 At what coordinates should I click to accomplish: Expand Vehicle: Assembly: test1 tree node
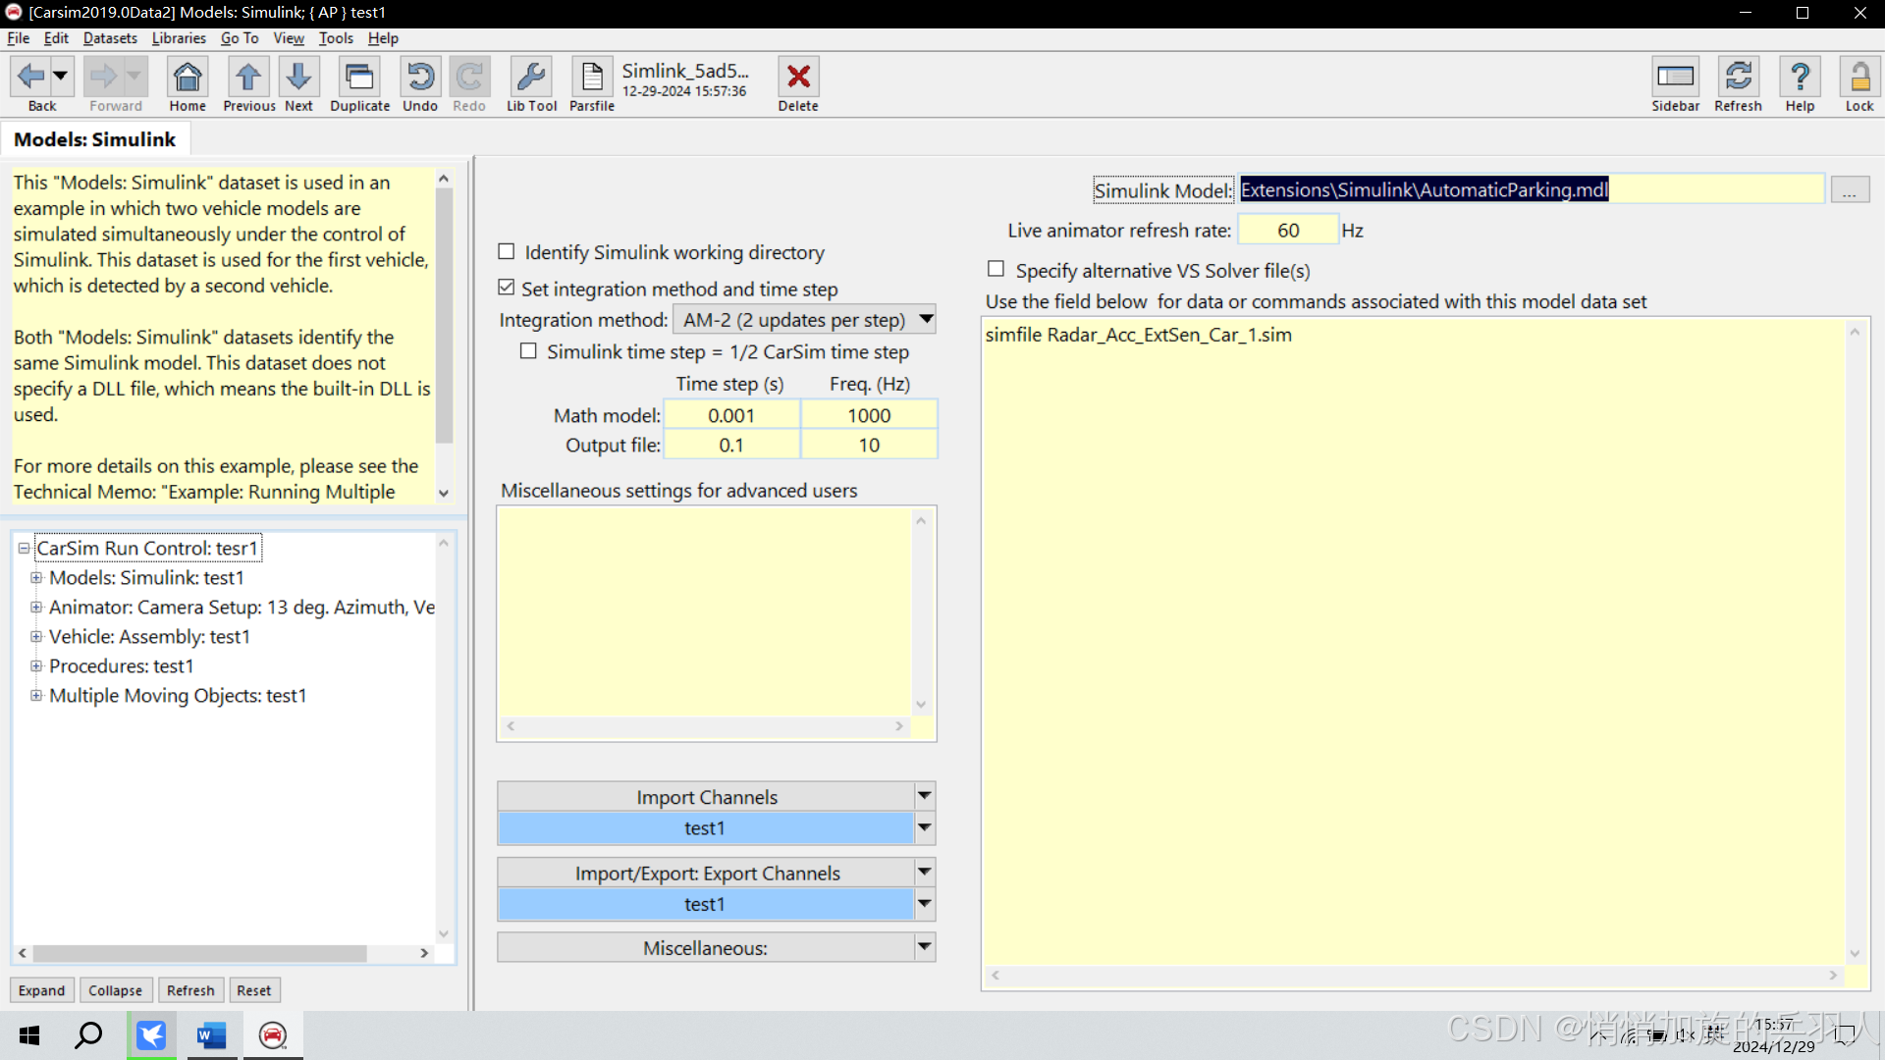point(36,637)
